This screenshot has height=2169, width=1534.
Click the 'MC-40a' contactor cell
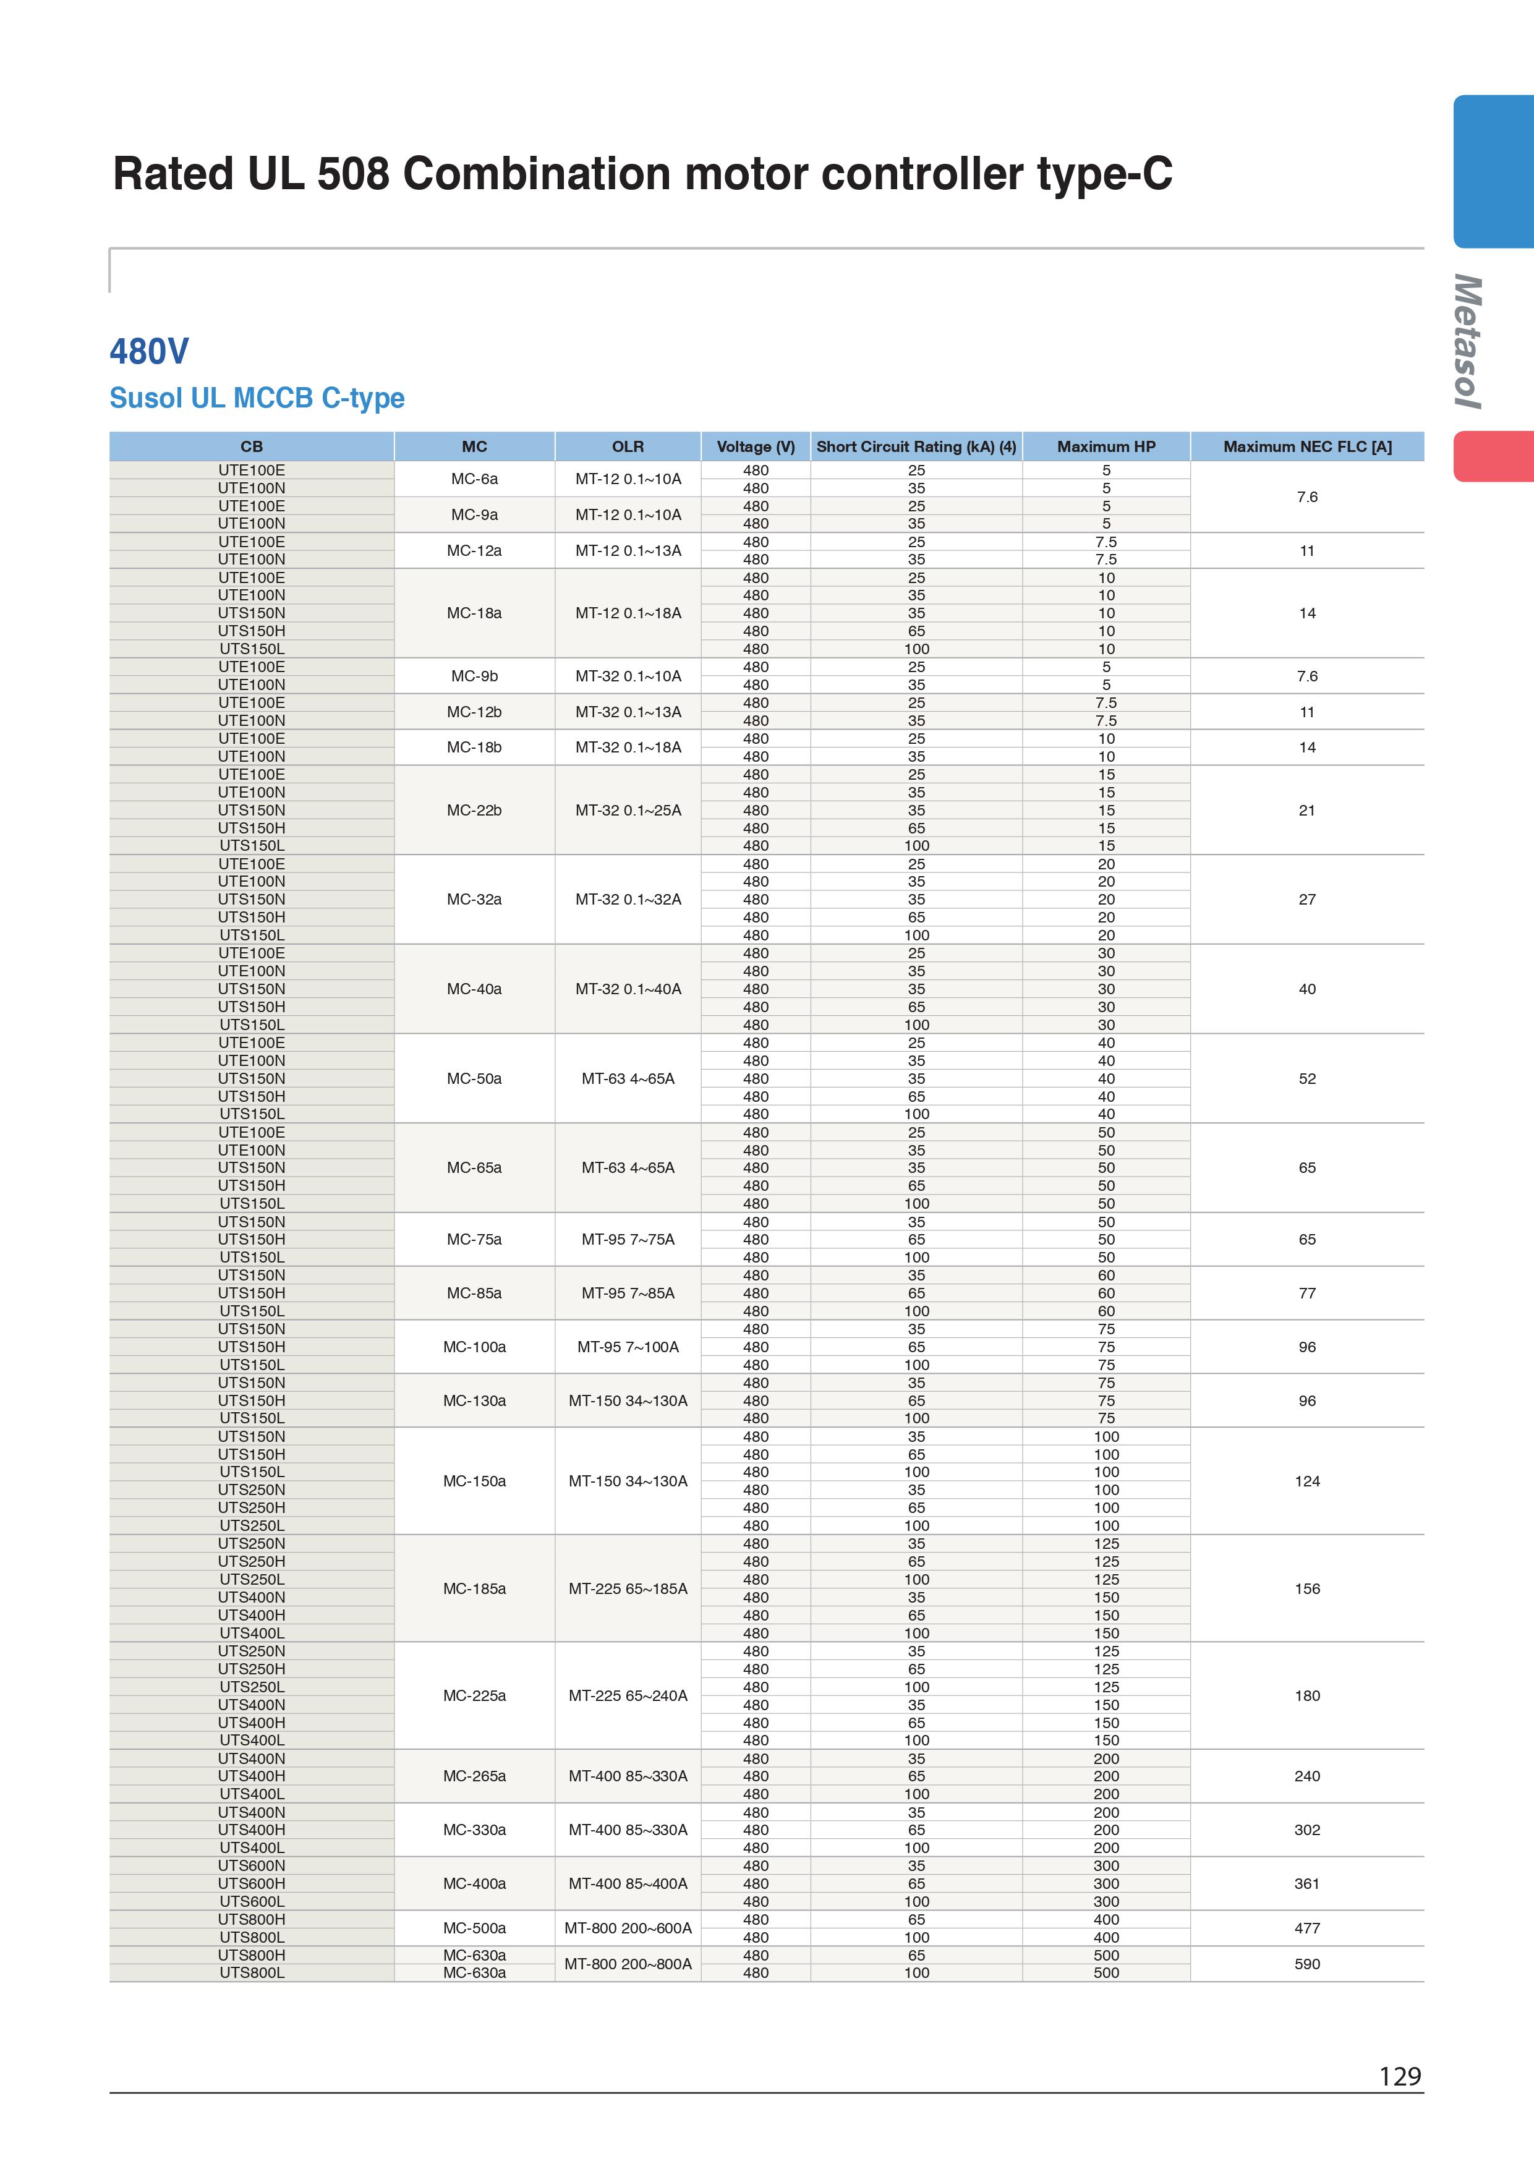click(x=474, y=989)
